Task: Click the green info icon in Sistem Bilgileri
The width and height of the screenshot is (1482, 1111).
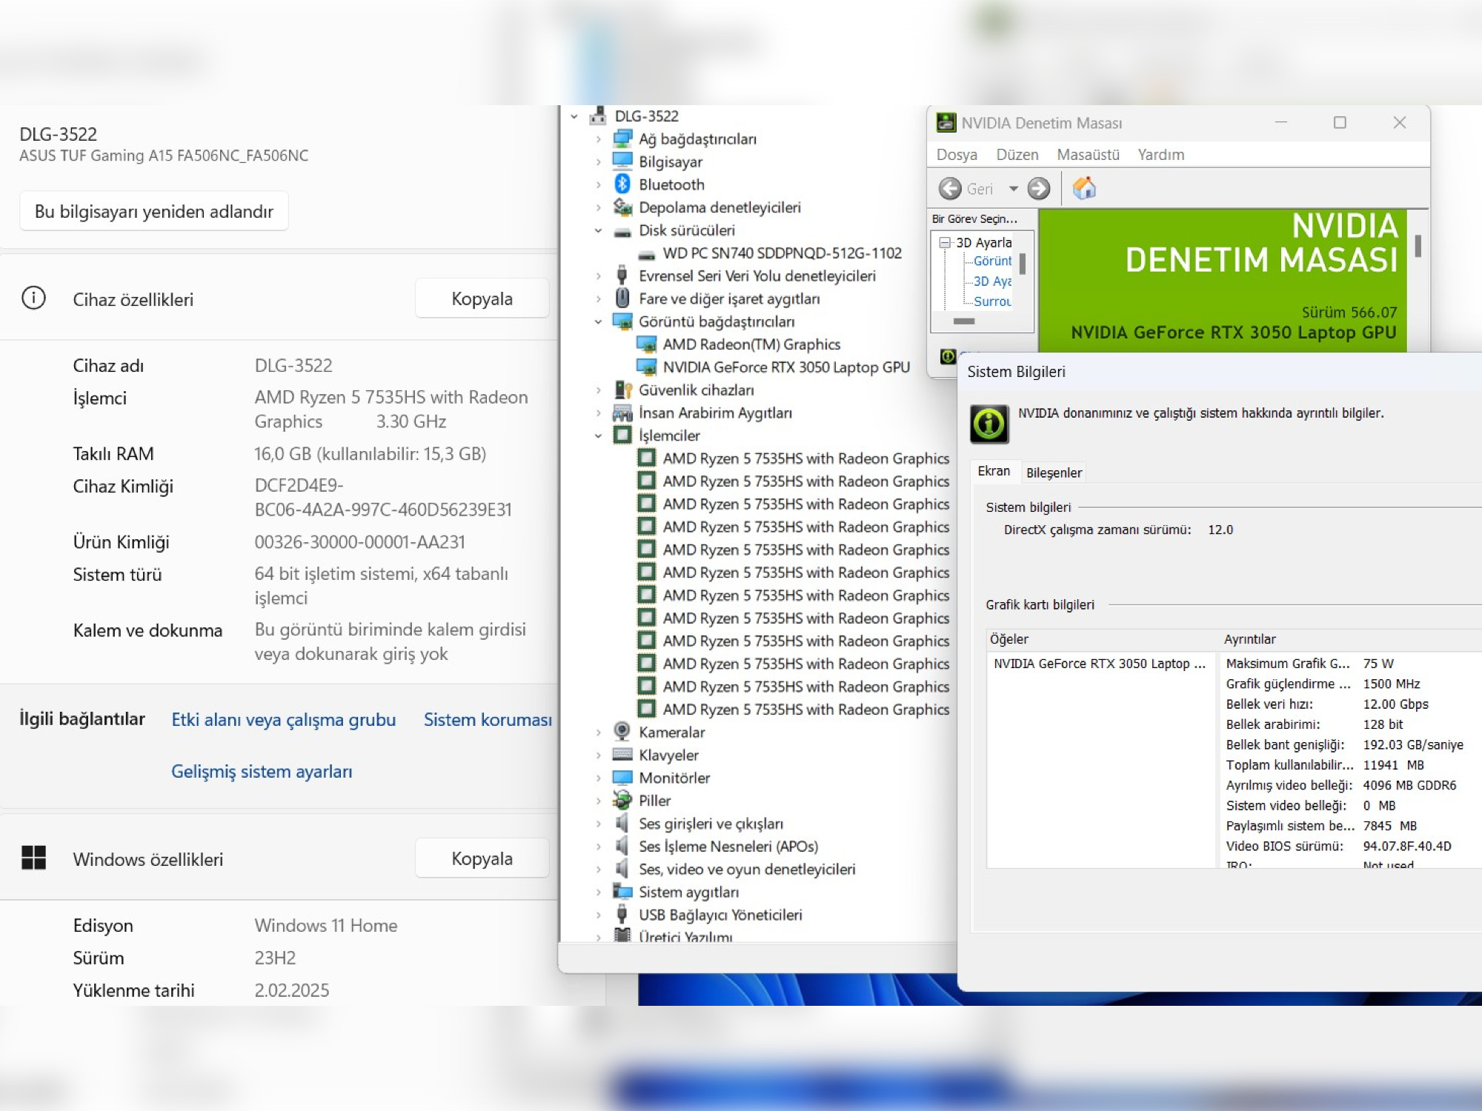Action: tap(990, 424)
